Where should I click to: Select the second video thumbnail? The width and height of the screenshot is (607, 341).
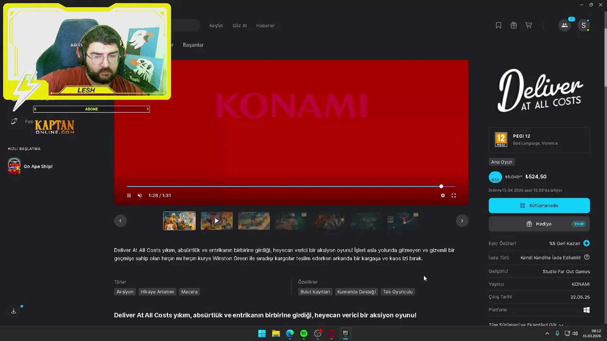pyautogui.click(x=217, y=221)
